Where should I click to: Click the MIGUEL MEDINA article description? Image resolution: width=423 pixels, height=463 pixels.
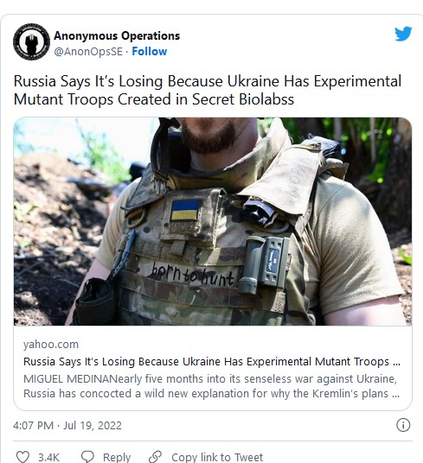pyautogui.click(x=211, y=386)
